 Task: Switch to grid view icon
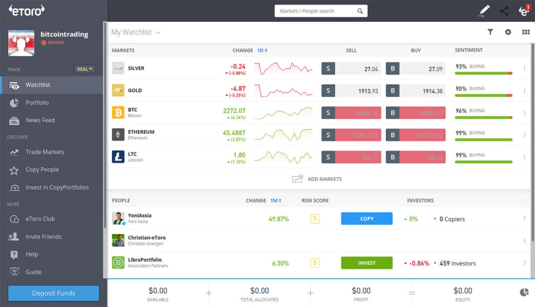point(526,32)
